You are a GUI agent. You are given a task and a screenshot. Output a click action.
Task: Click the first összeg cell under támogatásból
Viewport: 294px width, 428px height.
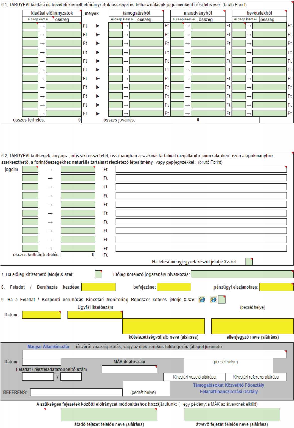(x=146, y=26)
